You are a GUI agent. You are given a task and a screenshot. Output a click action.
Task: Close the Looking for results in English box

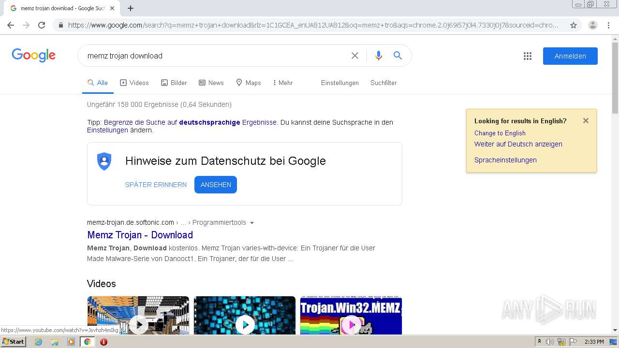(586, 121)
